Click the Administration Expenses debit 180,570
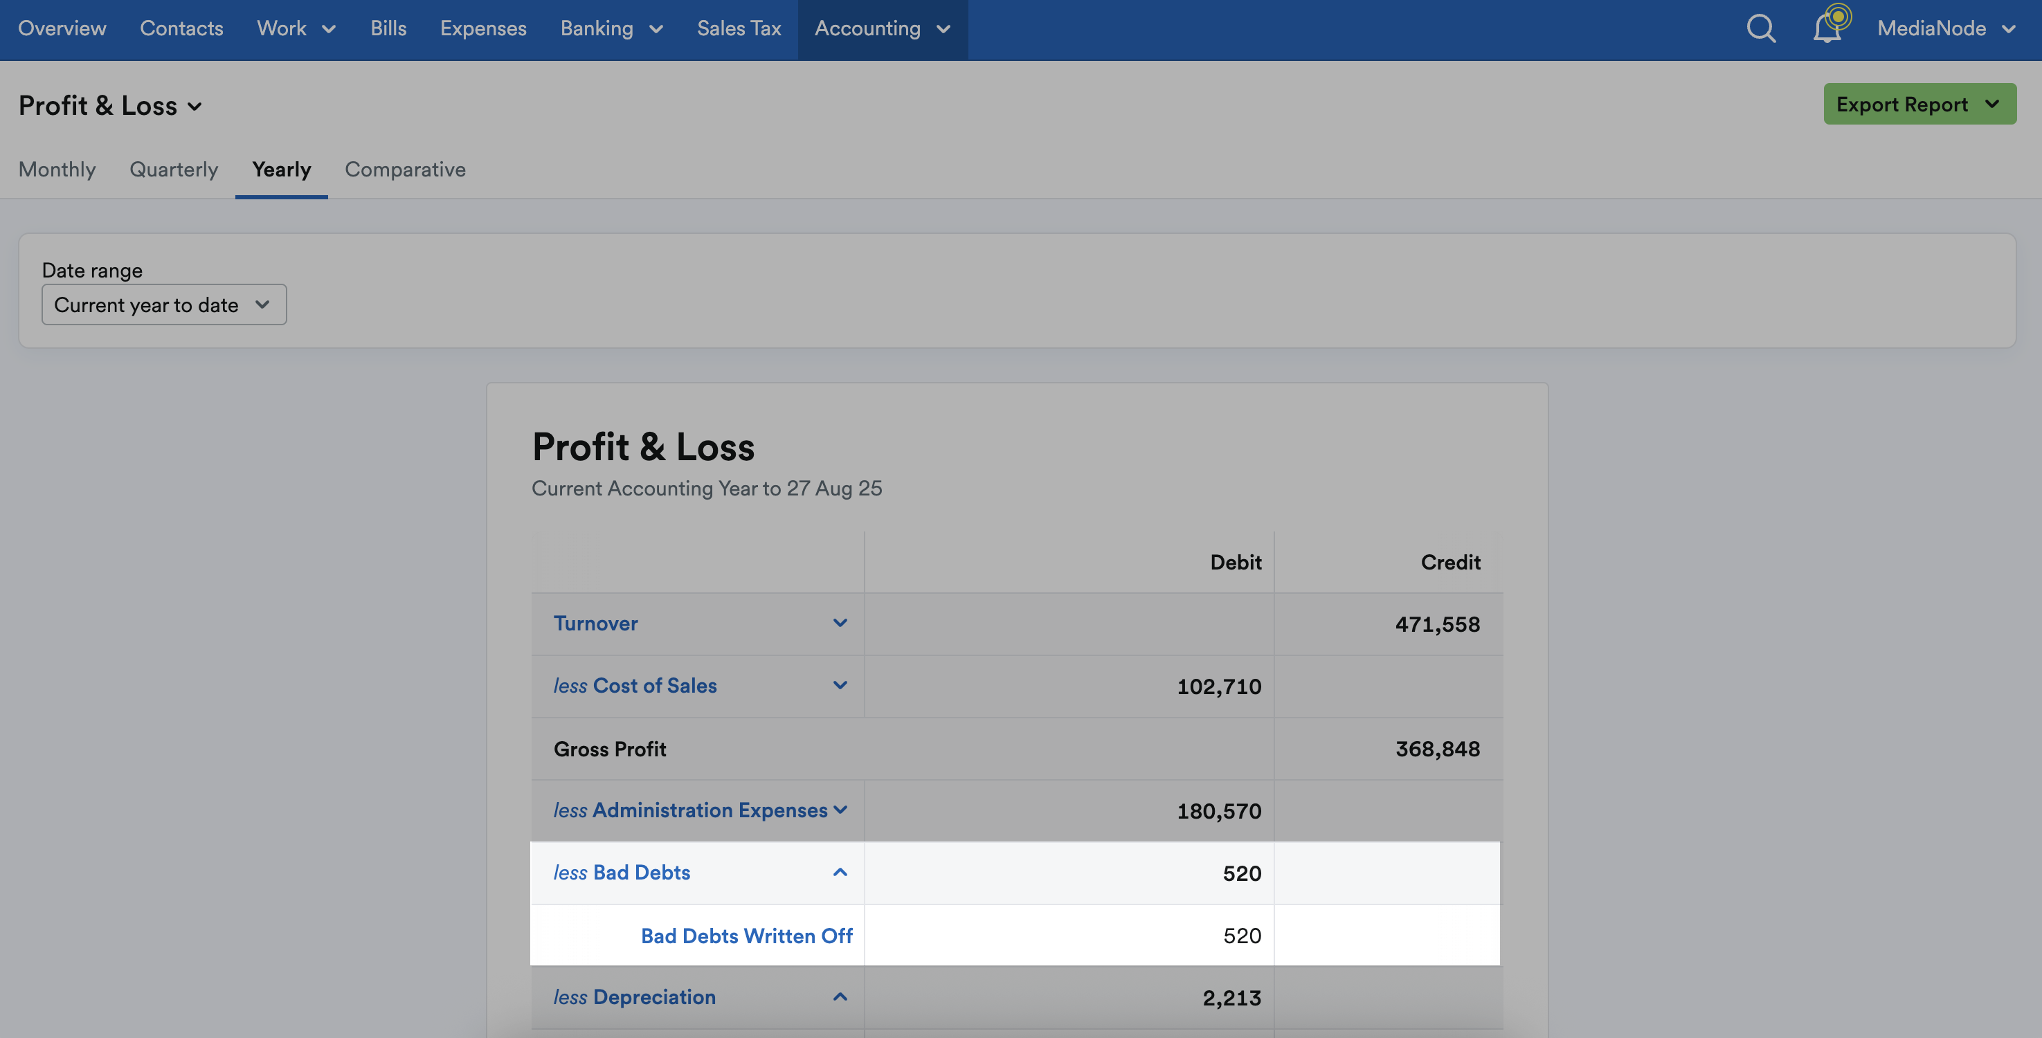Image resolution: width=2042 pixels, height=1038 pixels. coord(1219,810)
